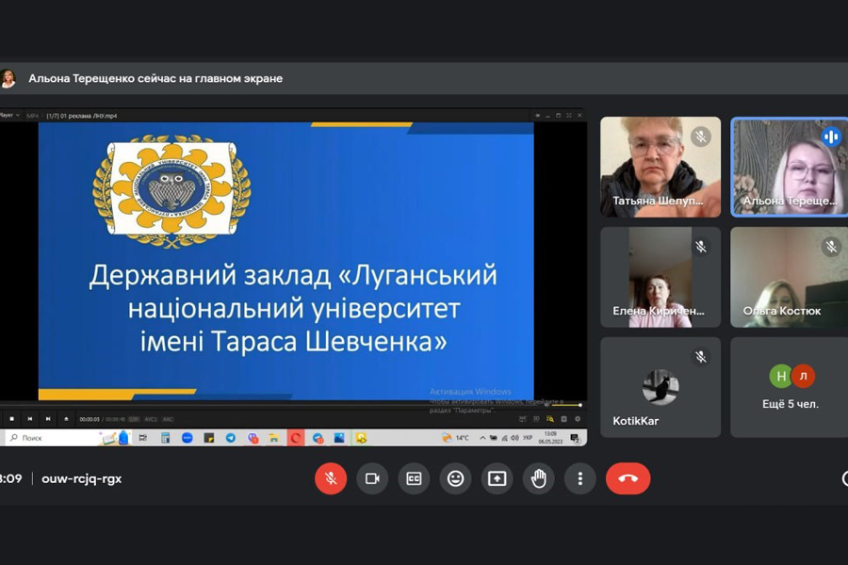This screenshot has height=565, width=848.
Task: Click muted mic icon on Татьяна's tile
Action: (701, 137)
